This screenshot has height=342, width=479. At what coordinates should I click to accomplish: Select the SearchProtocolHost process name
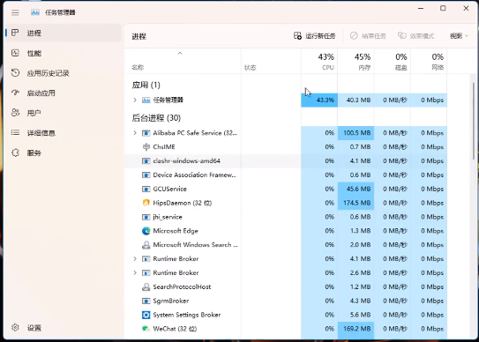pos(182,286)
